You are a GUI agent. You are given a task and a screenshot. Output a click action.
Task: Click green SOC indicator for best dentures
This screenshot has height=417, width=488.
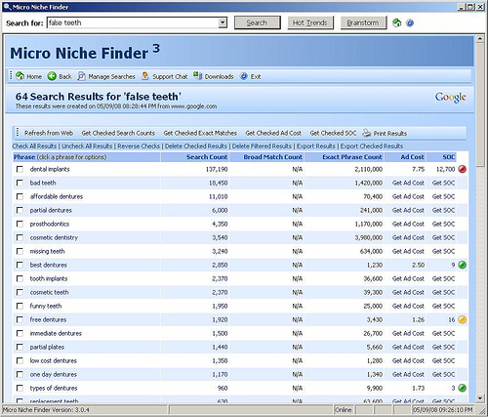point(462,265)
